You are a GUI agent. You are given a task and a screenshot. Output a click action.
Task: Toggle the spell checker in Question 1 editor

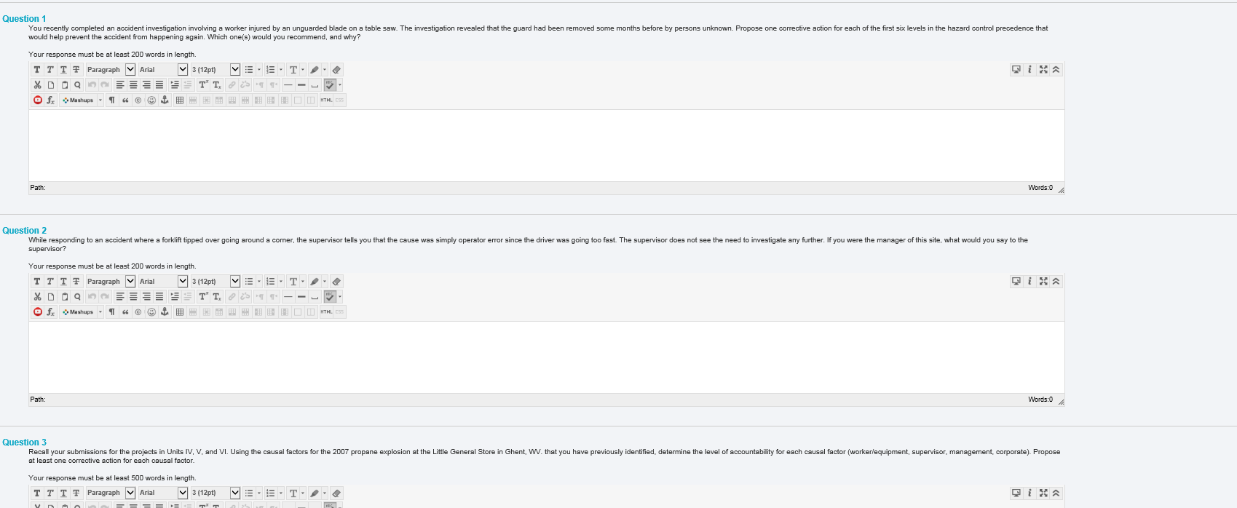(x=330, y=85)
